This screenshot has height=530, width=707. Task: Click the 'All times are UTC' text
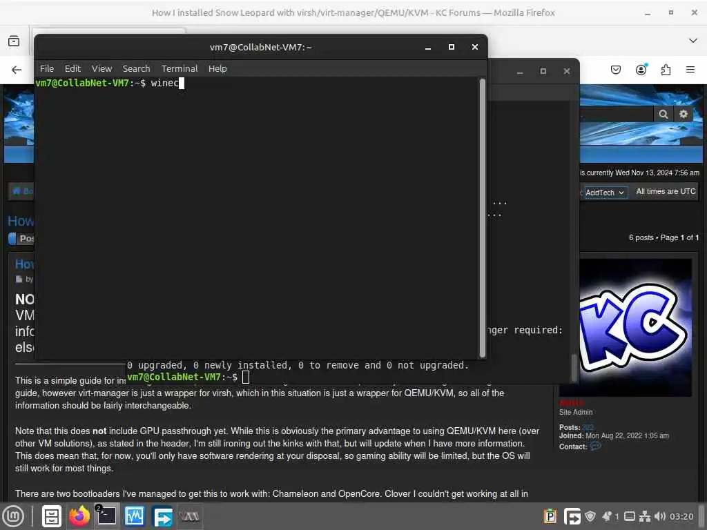tap(666, 192)
